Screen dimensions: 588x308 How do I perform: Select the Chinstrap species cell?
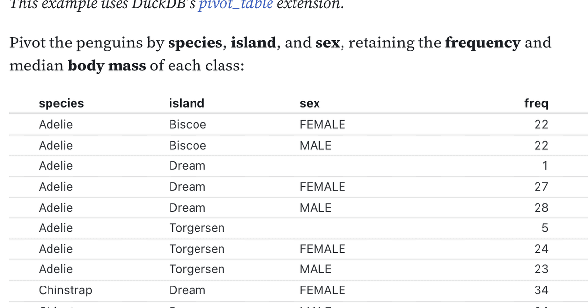click(x=65, y=290)
